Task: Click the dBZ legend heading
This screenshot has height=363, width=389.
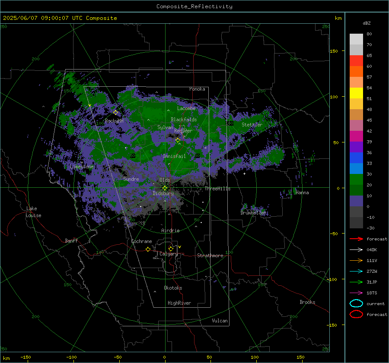Action: tap(367, 23)
